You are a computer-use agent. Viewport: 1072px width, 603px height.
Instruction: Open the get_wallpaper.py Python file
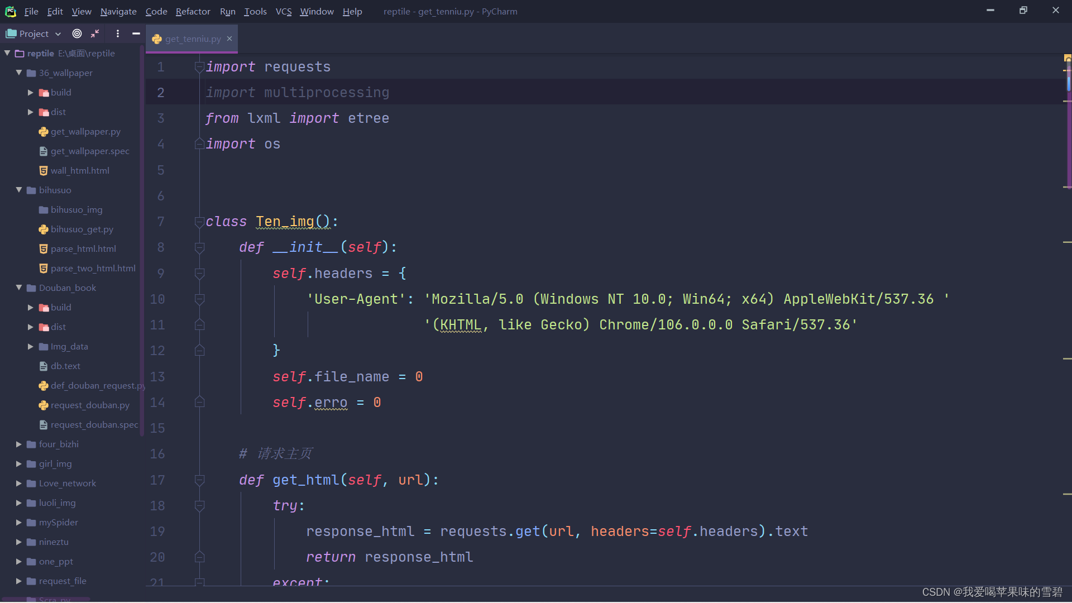[x=85, y=132]
